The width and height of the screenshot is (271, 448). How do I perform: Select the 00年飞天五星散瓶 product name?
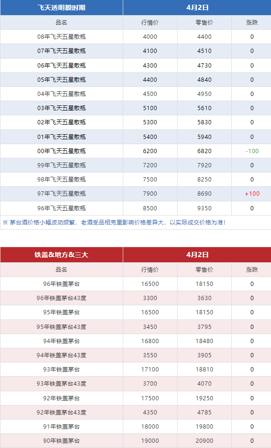tap(61, 151)
